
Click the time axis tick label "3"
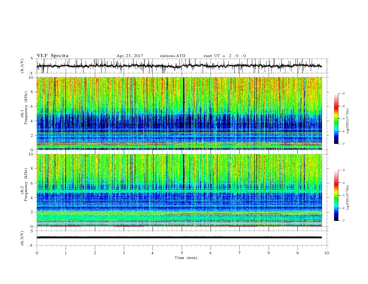[x=124, y=253]
